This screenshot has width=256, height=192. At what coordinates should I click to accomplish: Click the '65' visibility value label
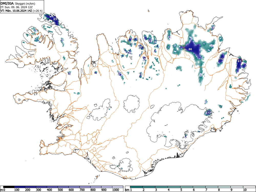pos(211,46)
